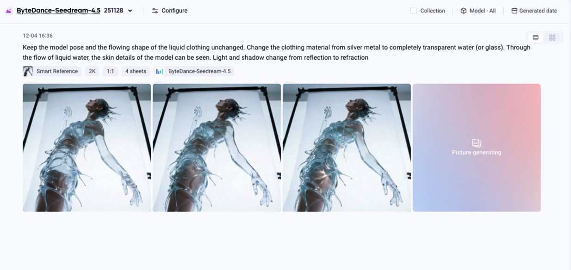Switch to grid view layout
The width and height of the screenshot is (571, 270).
click(x=552, y=37)
